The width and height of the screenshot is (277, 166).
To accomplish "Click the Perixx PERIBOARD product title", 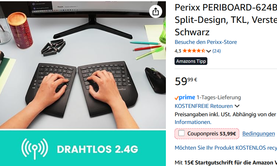I will pos(226,20).
